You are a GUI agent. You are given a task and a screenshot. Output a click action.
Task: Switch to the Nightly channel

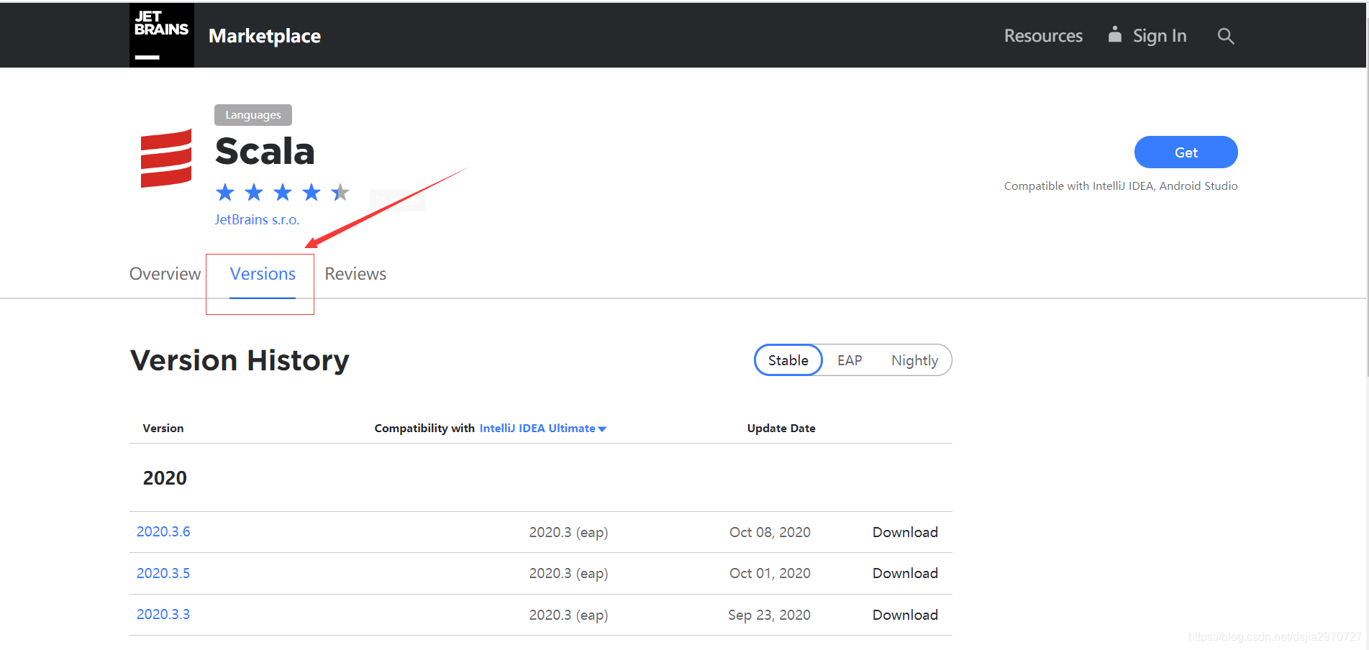[914, 360]
